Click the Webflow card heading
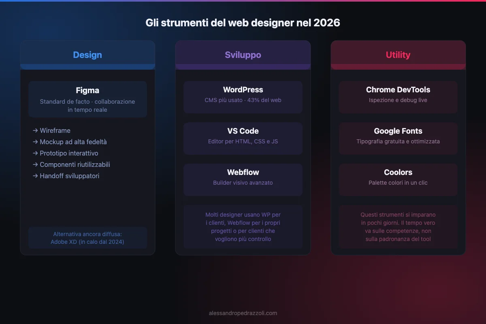This screenshot has height=324, width=486. (243, 172)
